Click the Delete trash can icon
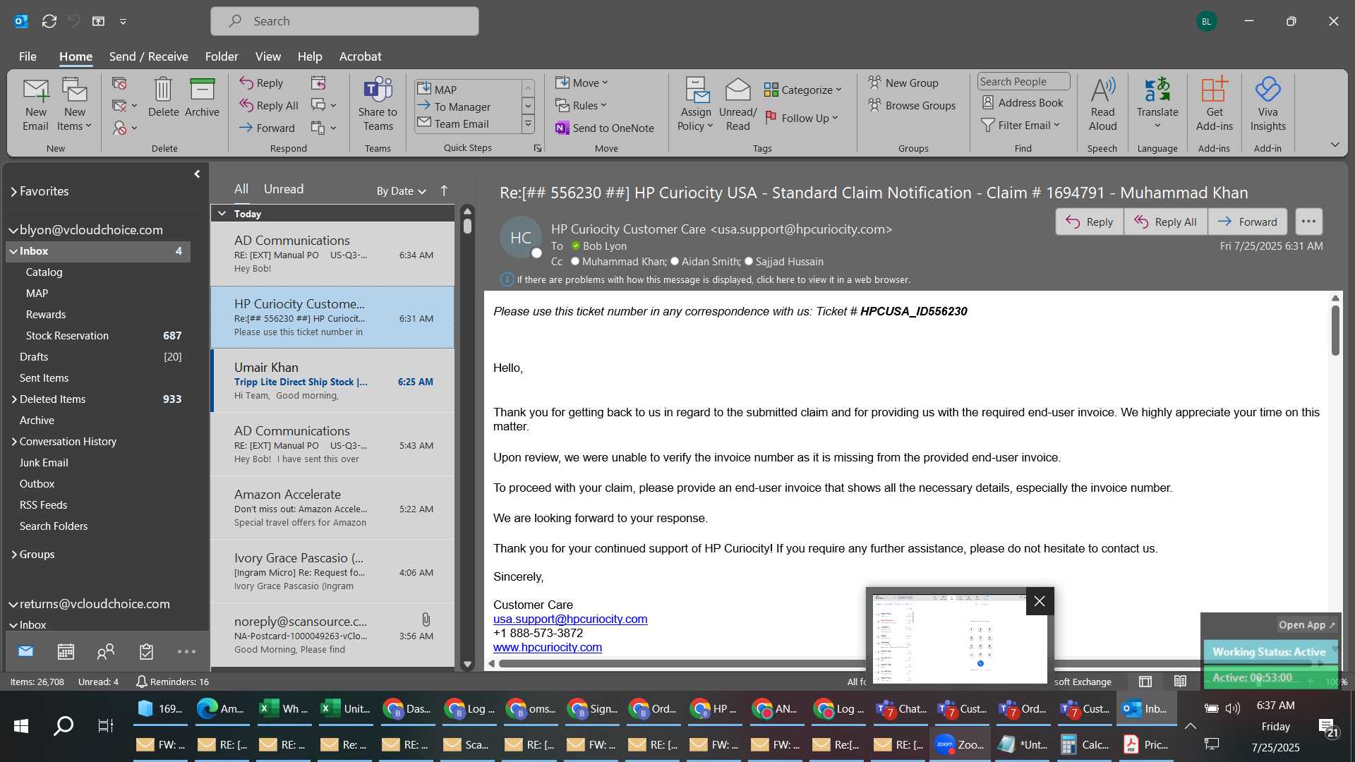 [163, 97]
